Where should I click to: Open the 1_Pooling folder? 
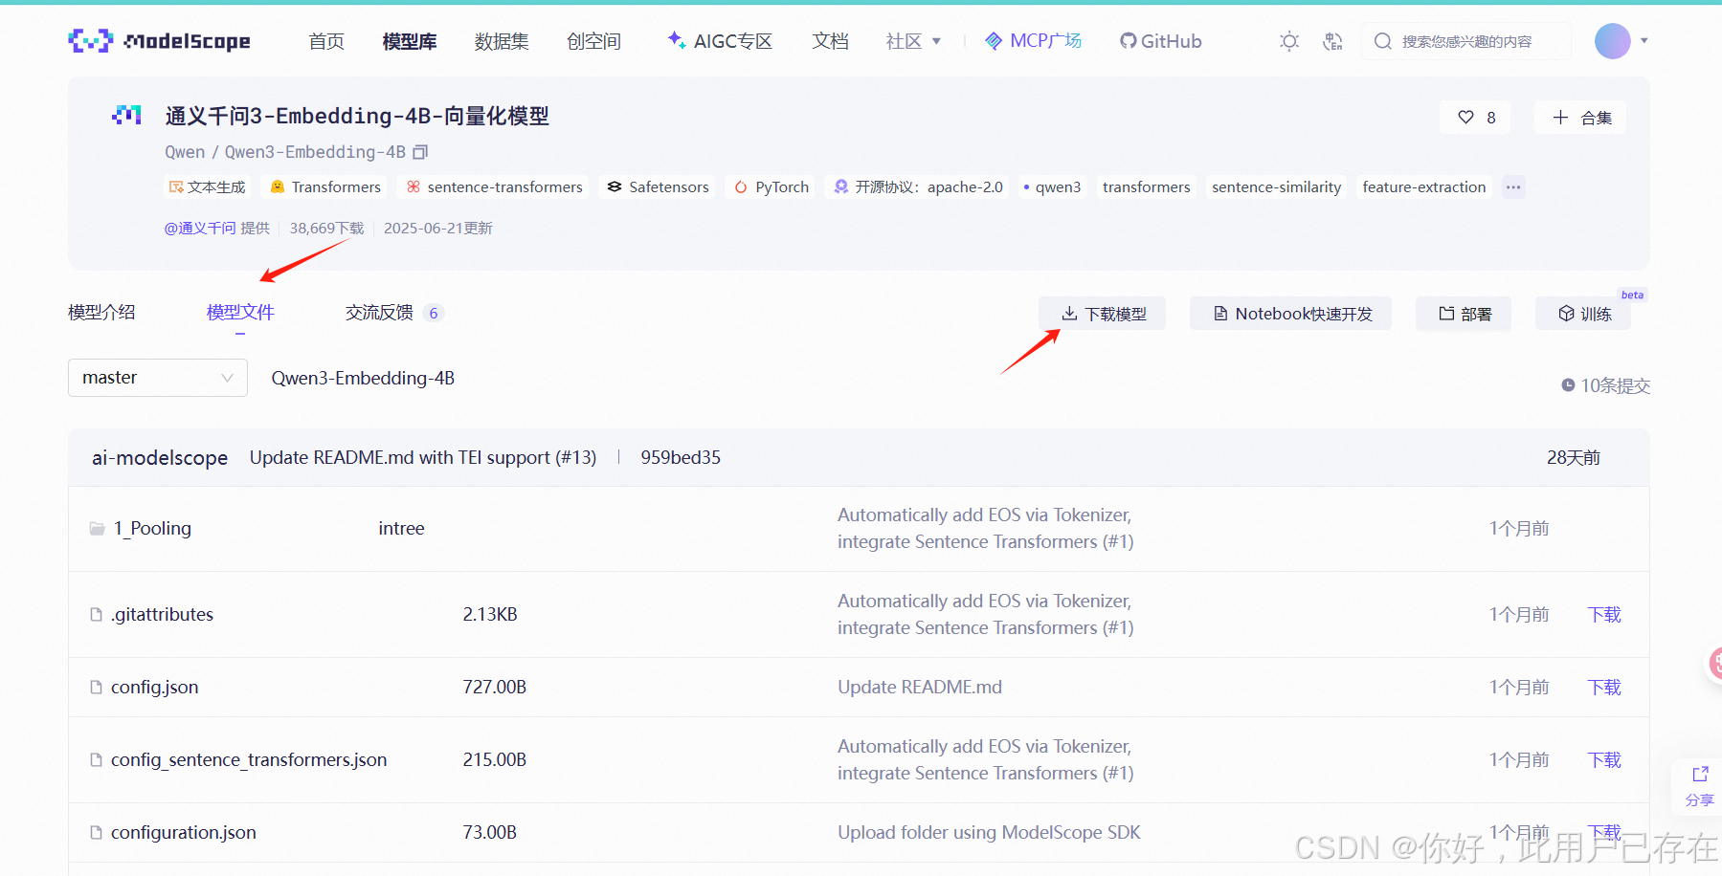(152, 528)
